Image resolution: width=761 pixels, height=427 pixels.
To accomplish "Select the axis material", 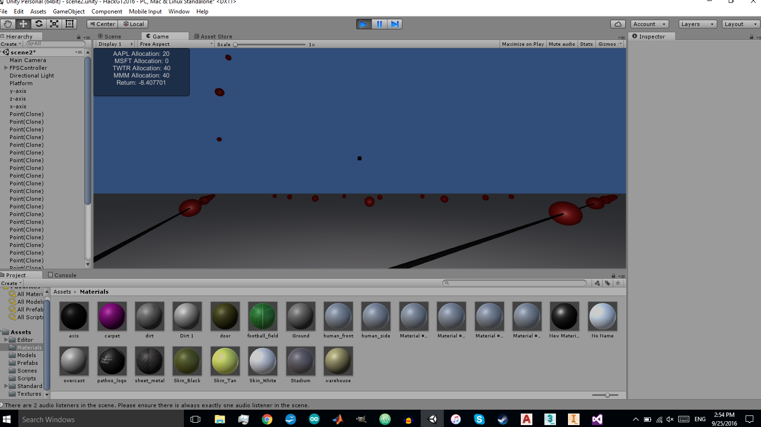I will 74,320.
